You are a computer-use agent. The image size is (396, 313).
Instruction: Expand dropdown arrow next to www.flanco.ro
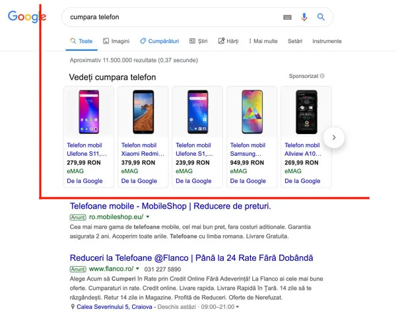[x=138, y=269]
